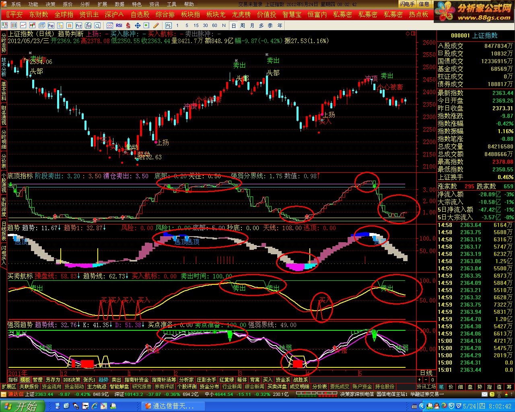The width and height of the screenshot is (515, 412).
Task: Click the f(x) formula manager icon
Action: [88, 25]
